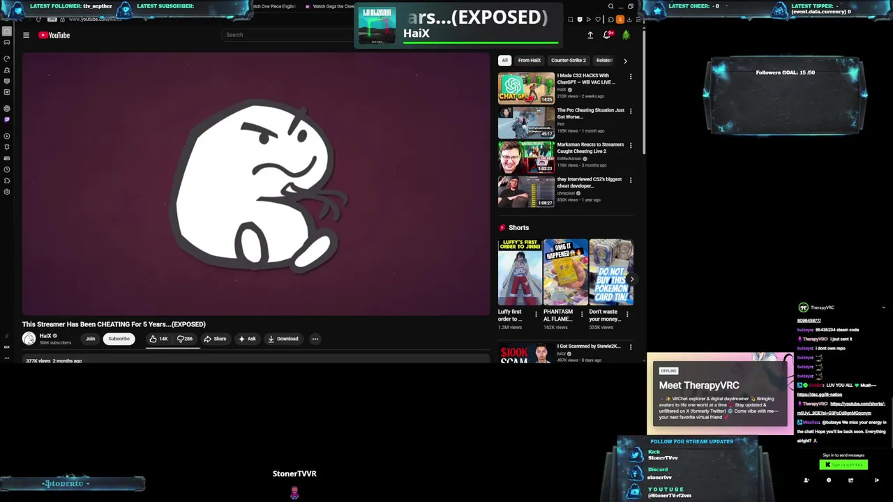
Task: Click the browser address bar URL
Action: [94, 20]
